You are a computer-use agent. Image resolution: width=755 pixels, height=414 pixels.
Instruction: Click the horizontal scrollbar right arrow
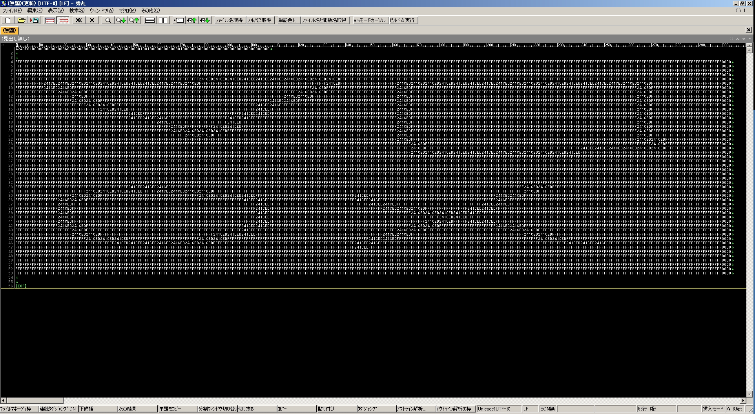point(743,401)
